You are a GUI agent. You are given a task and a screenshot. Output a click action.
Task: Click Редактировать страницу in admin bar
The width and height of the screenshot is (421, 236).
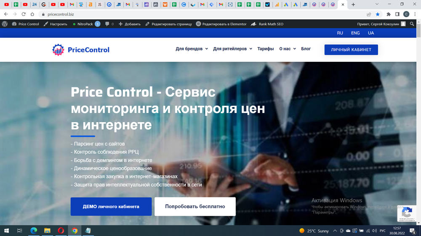169,24
